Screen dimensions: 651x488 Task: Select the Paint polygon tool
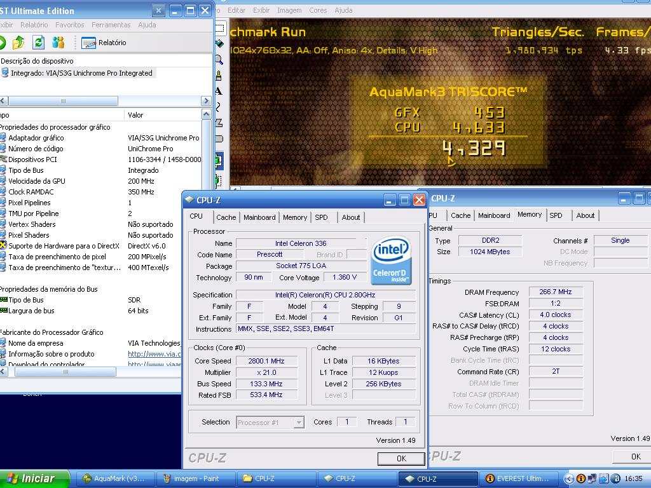(x=219, y=123)
